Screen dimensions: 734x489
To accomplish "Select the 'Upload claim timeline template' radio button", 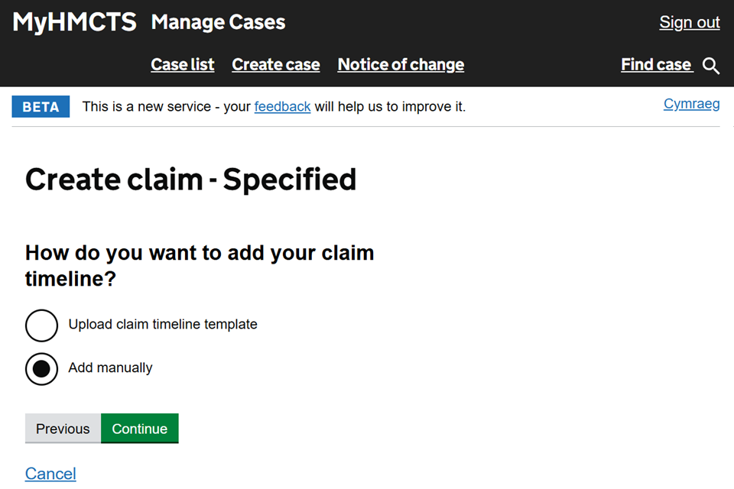I will pyautogui.click(x=41, y=325).
